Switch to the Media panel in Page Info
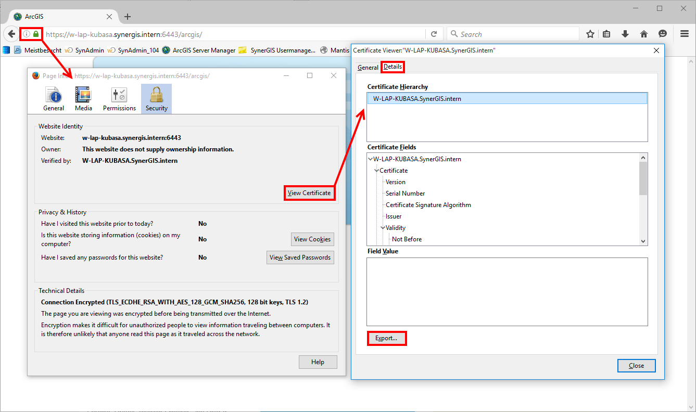The image size is (696, 412). (83, 98)
